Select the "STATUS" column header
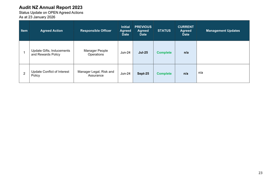Viewport: 267px width, 186px height. [164, 31]
